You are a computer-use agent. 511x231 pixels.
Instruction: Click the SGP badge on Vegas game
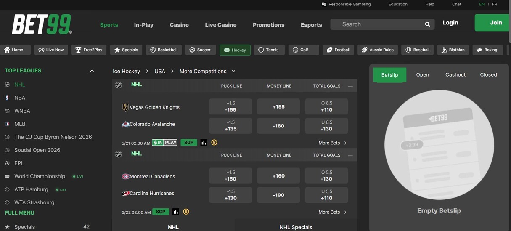189,143
